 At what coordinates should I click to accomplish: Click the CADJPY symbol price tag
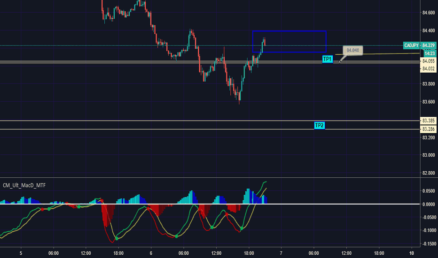[x=412, y=46]
